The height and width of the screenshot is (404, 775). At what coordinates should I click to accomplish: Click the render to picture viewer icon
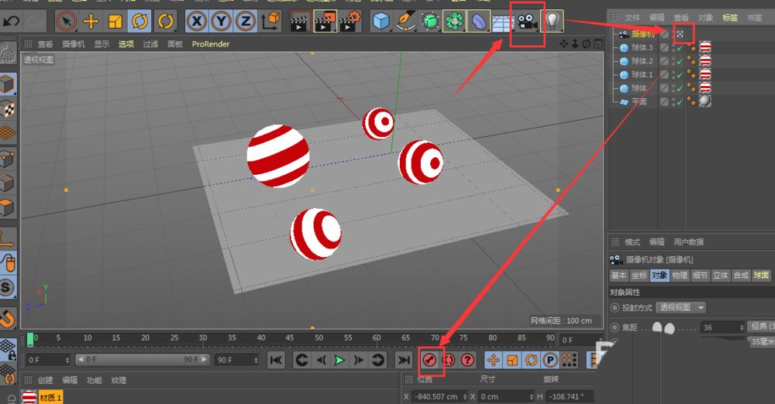(325, 22)
